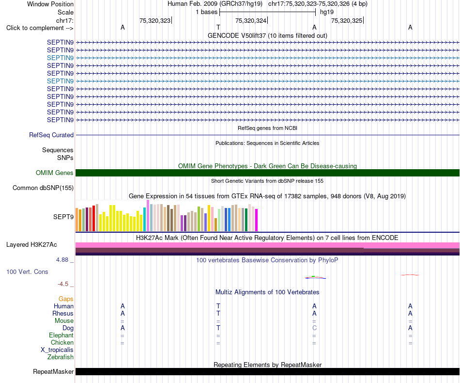Click the Dog alignment row label
The height and width of the screenshot is (383, 460).
point(68,328)
